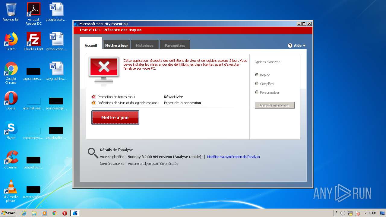Open Windows Media Player taskbar icon

[x=44, y=213]
